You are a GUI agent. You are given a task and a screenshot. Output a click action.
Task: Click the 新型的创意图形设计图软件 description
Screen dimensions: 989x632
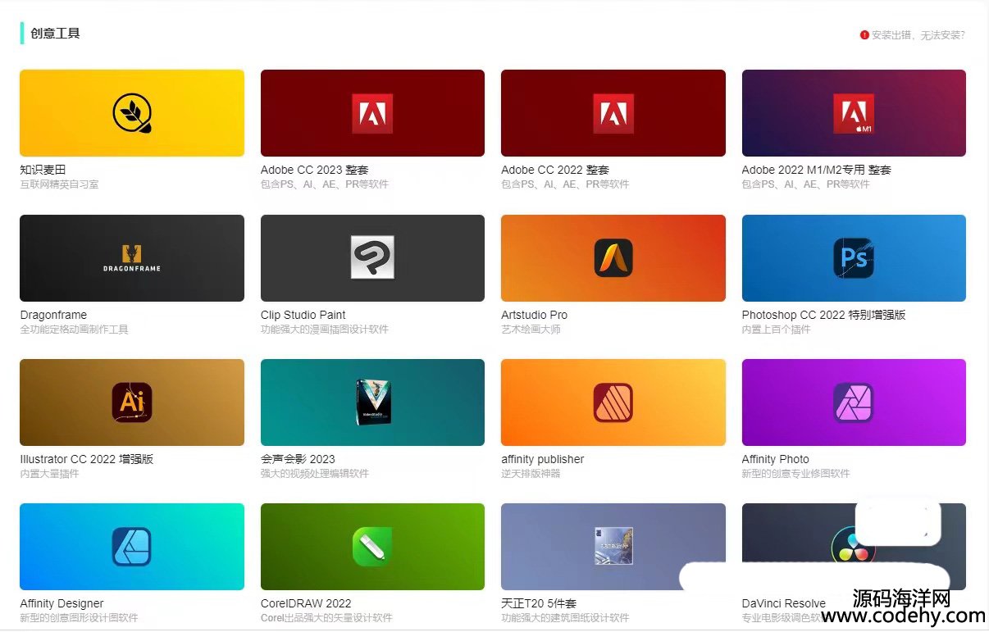tap(79, 618)
